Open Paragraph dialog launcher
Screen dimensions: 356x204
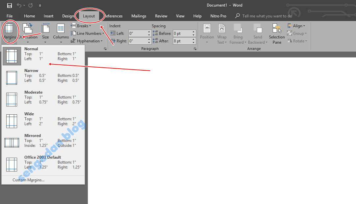tap(195, 49)
